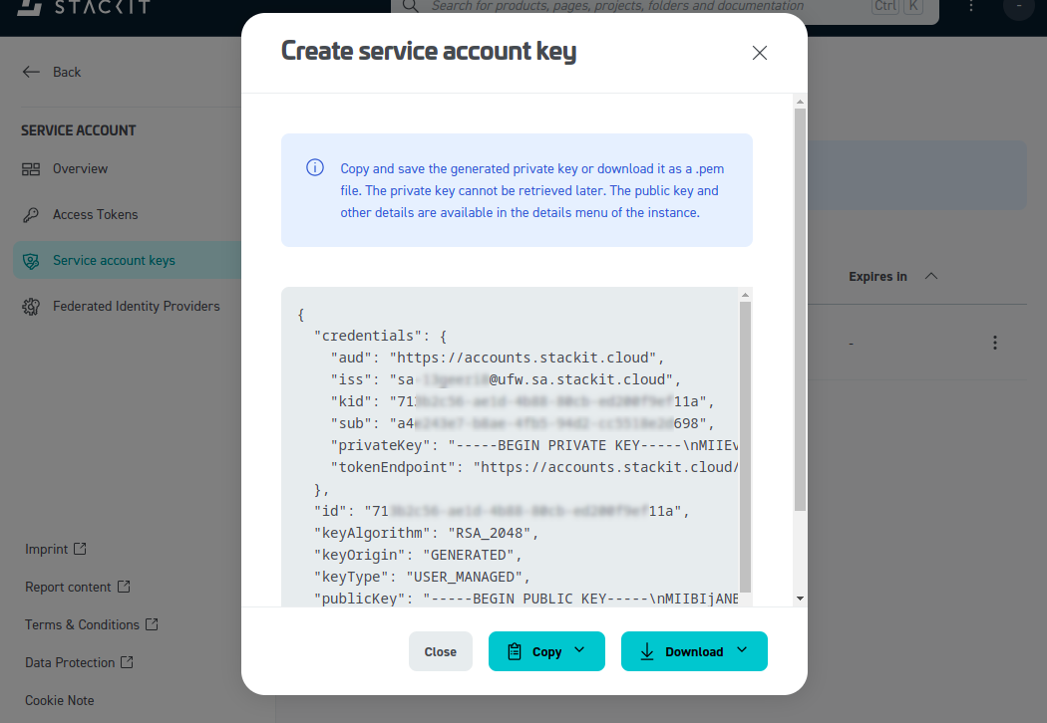Click the Back link text
Screen dimensions: 1047x723
click(x=67, y=72)
